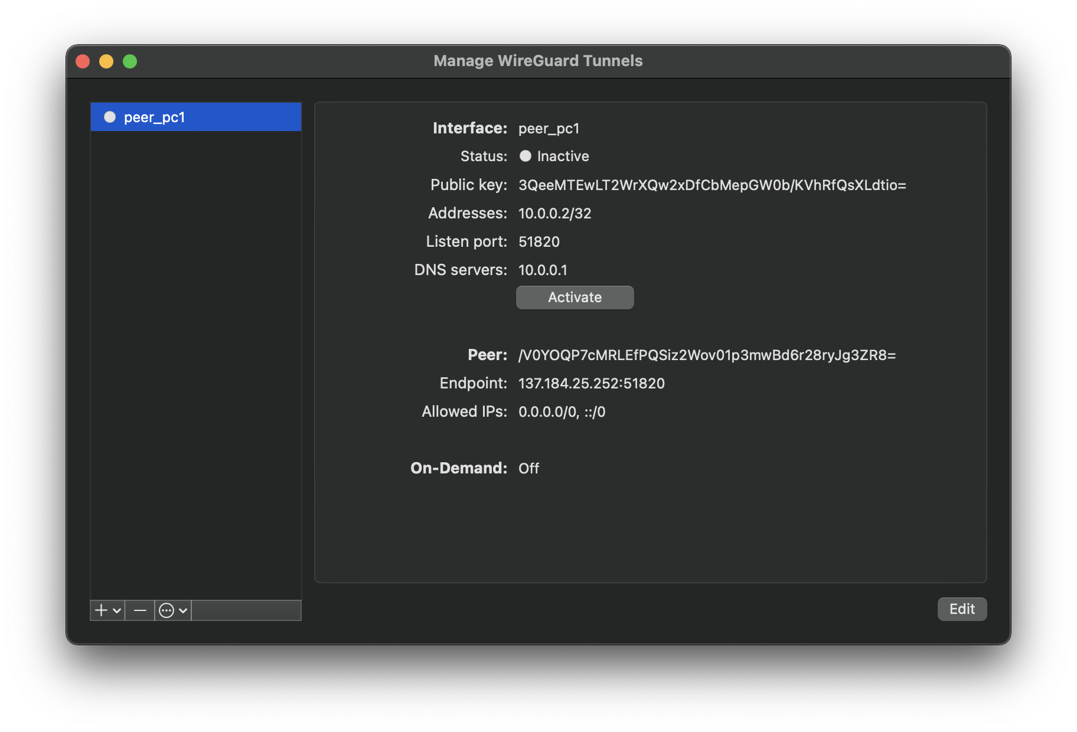Open tunnel actions via the ellipsis icon
This screenshot has width=1077, height=732.
click(x=167, y=610)
